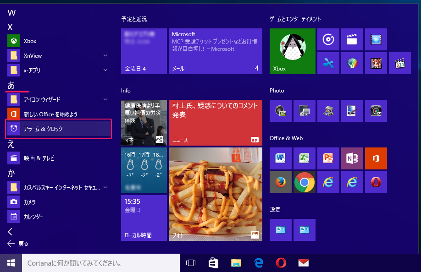Open the blue film-strip TE tile

(x=376, y=39)
